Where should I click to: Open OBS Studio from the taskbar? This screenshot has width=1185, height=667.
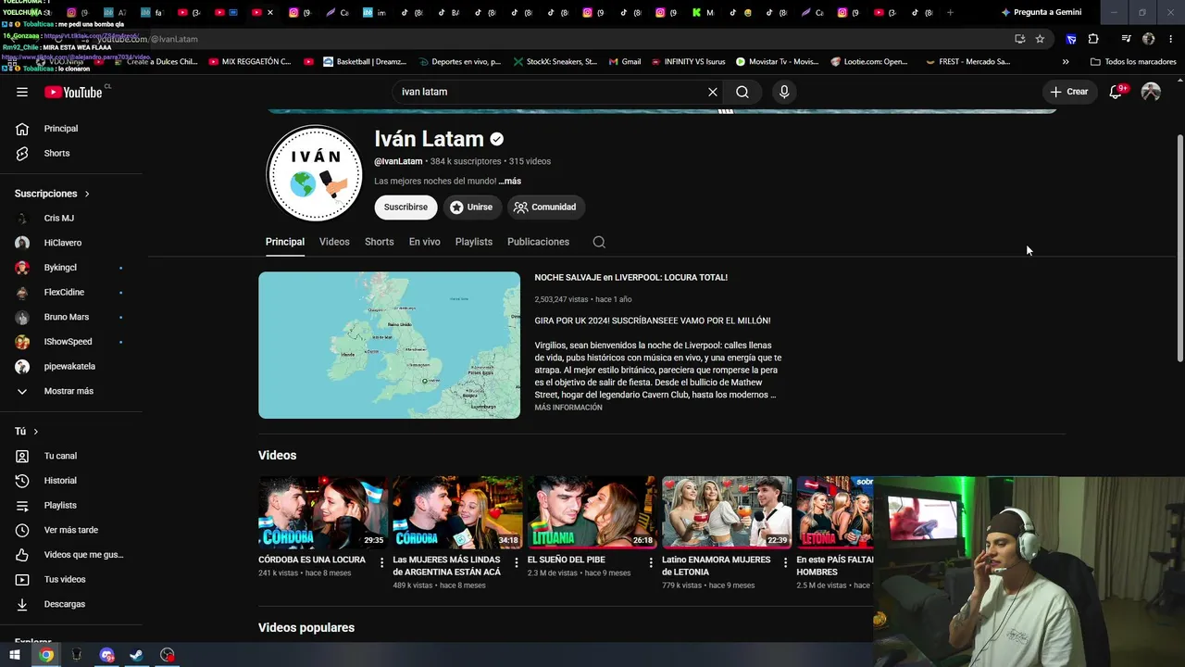point(167,655)
